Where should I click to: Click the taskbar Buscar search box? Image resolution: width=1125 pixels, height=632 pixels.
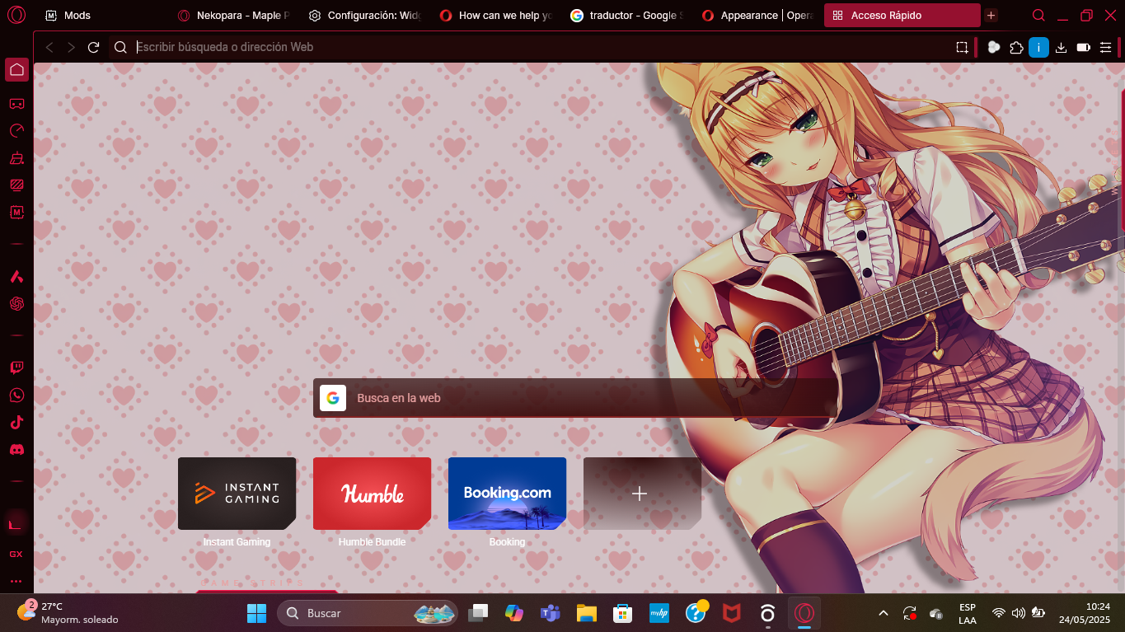tap(368, 613)
